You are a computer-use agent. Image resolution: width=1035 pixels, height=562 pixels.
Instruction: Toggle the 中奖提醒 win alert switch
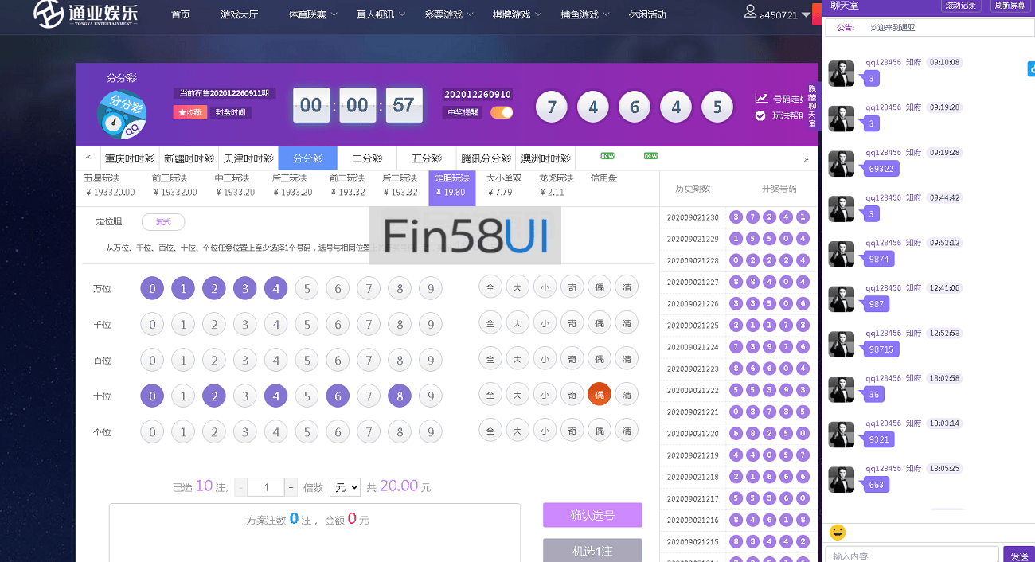click(502, 112)
